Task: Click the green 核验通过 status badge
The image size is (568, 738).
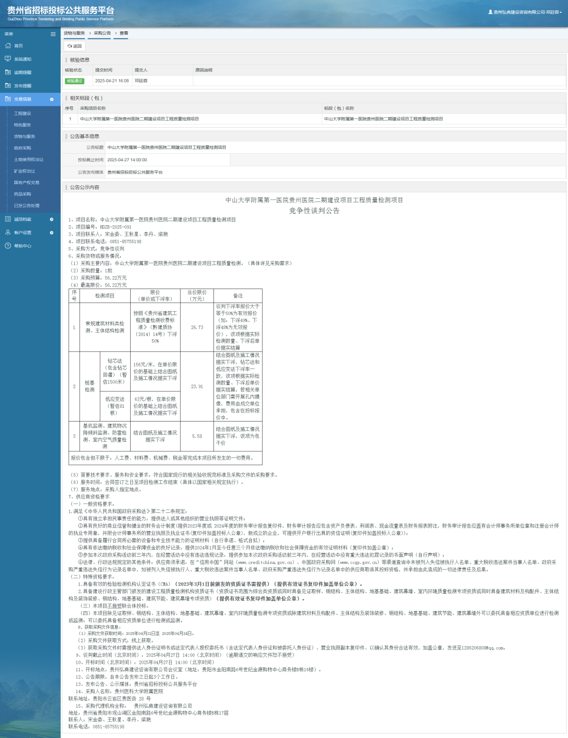Action: pyautogui.click(x=74, y=81)
